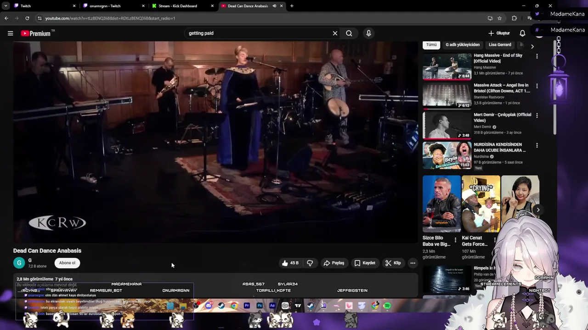
Task: Reload the page with the refresh icon
Action: pos(27,18)
